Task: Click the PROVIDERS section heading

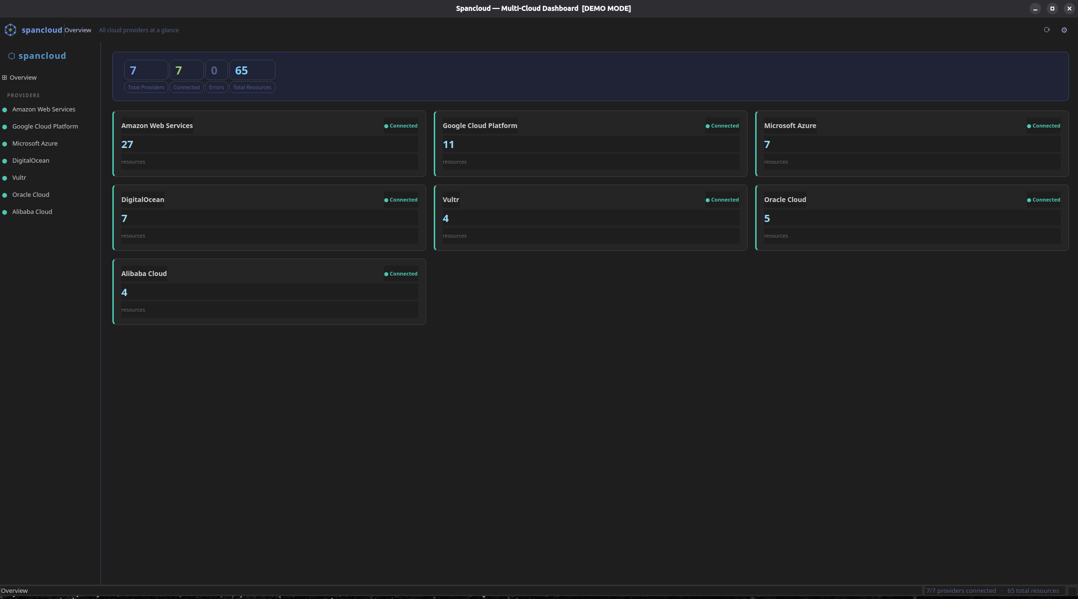Action: click(23, 95)
